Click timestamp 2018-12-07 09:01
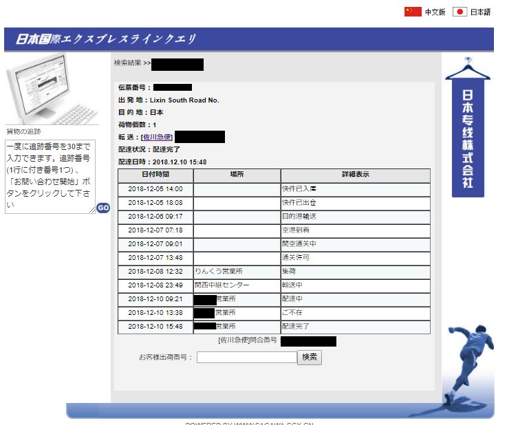507x425 pixels. tap(155, 244)
